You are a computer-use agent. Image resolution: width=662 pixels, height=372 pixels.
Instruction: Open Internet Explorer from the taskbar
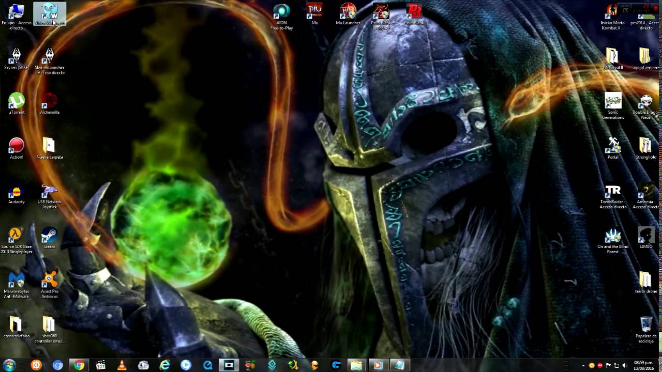point(164,365)
